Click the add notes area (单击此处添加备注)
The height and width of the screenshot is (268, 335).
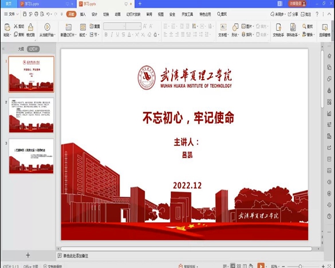pyautogui.click(x=75, y=256)
